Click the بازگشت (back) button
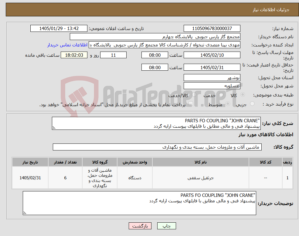The width and height of the screenshot is (299, 236). click(140, 226)
